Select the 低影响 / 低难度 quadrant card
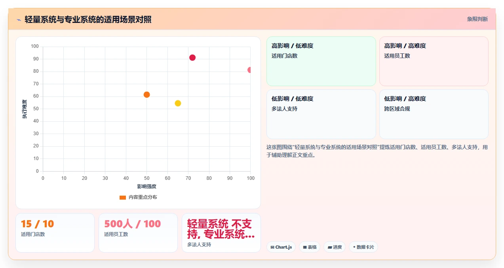This screenshot has width=504, height=268. [321, 114]
